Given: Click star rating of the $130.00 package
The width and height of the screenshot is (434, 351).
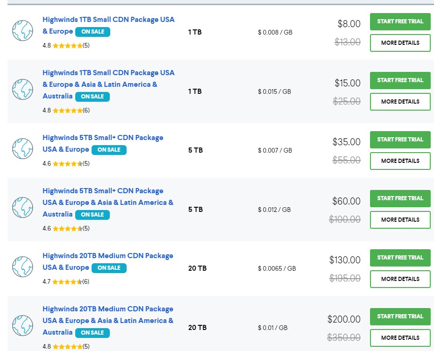Looking at the screenshot, I should (x=67, y=282).
